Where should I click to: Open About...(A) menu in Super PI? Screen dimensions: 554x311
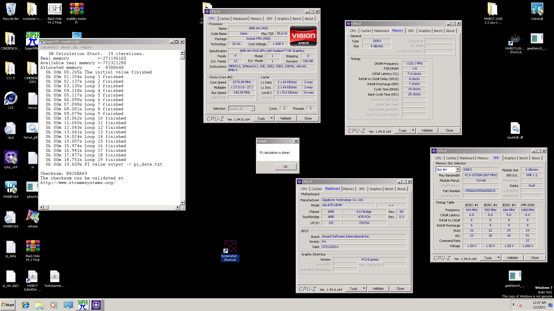click(x=69, y=47)
